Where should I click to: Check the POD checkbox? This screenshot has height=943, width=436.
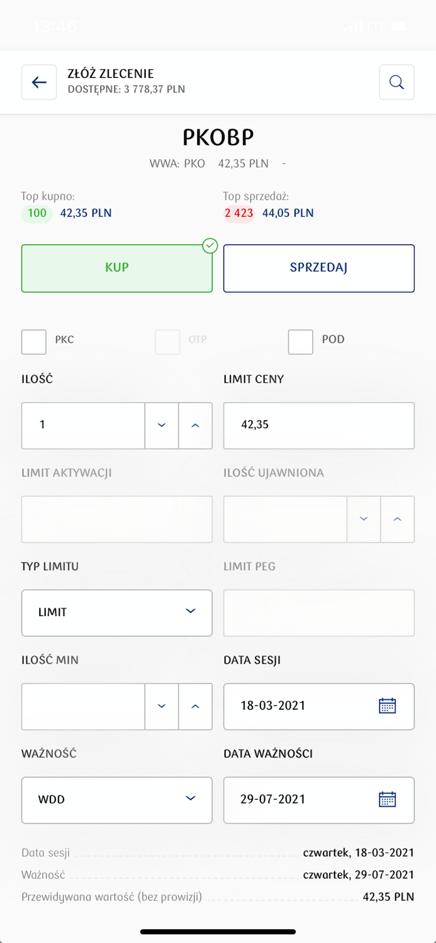[300, 341]
